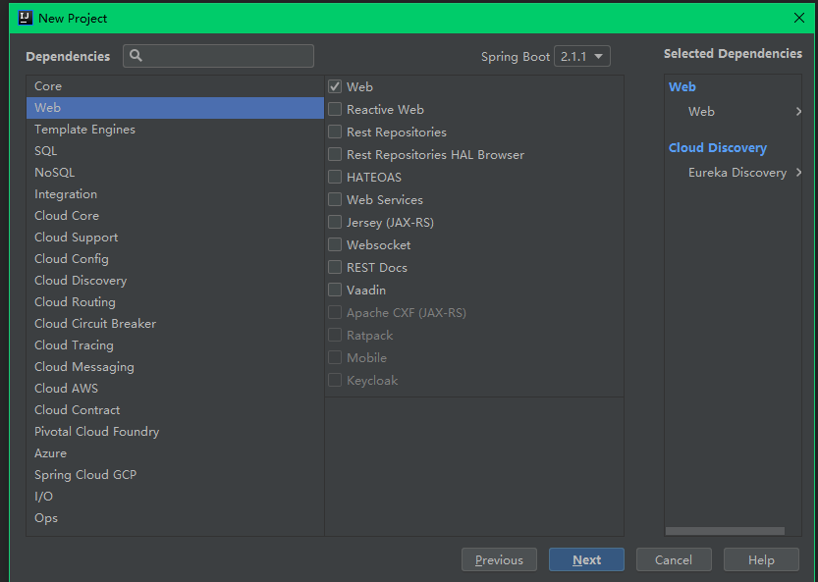Open the Cloud Config category
The height and width of the screenshot is (582, 818).
pos(175,259)
